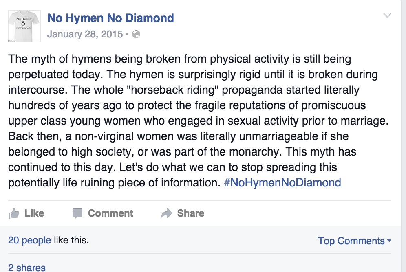This screenshot has width=406, height=272.
Task: Open the post options chevron menu
Action: (387, 16)
